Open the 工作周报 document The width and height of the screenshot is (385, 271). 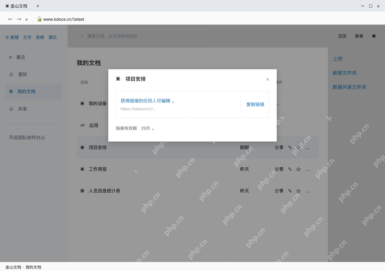(198, 169)
